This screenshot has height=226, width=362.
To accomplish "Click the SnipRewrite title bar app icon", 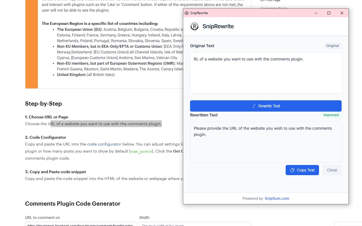I will (187, 13).
